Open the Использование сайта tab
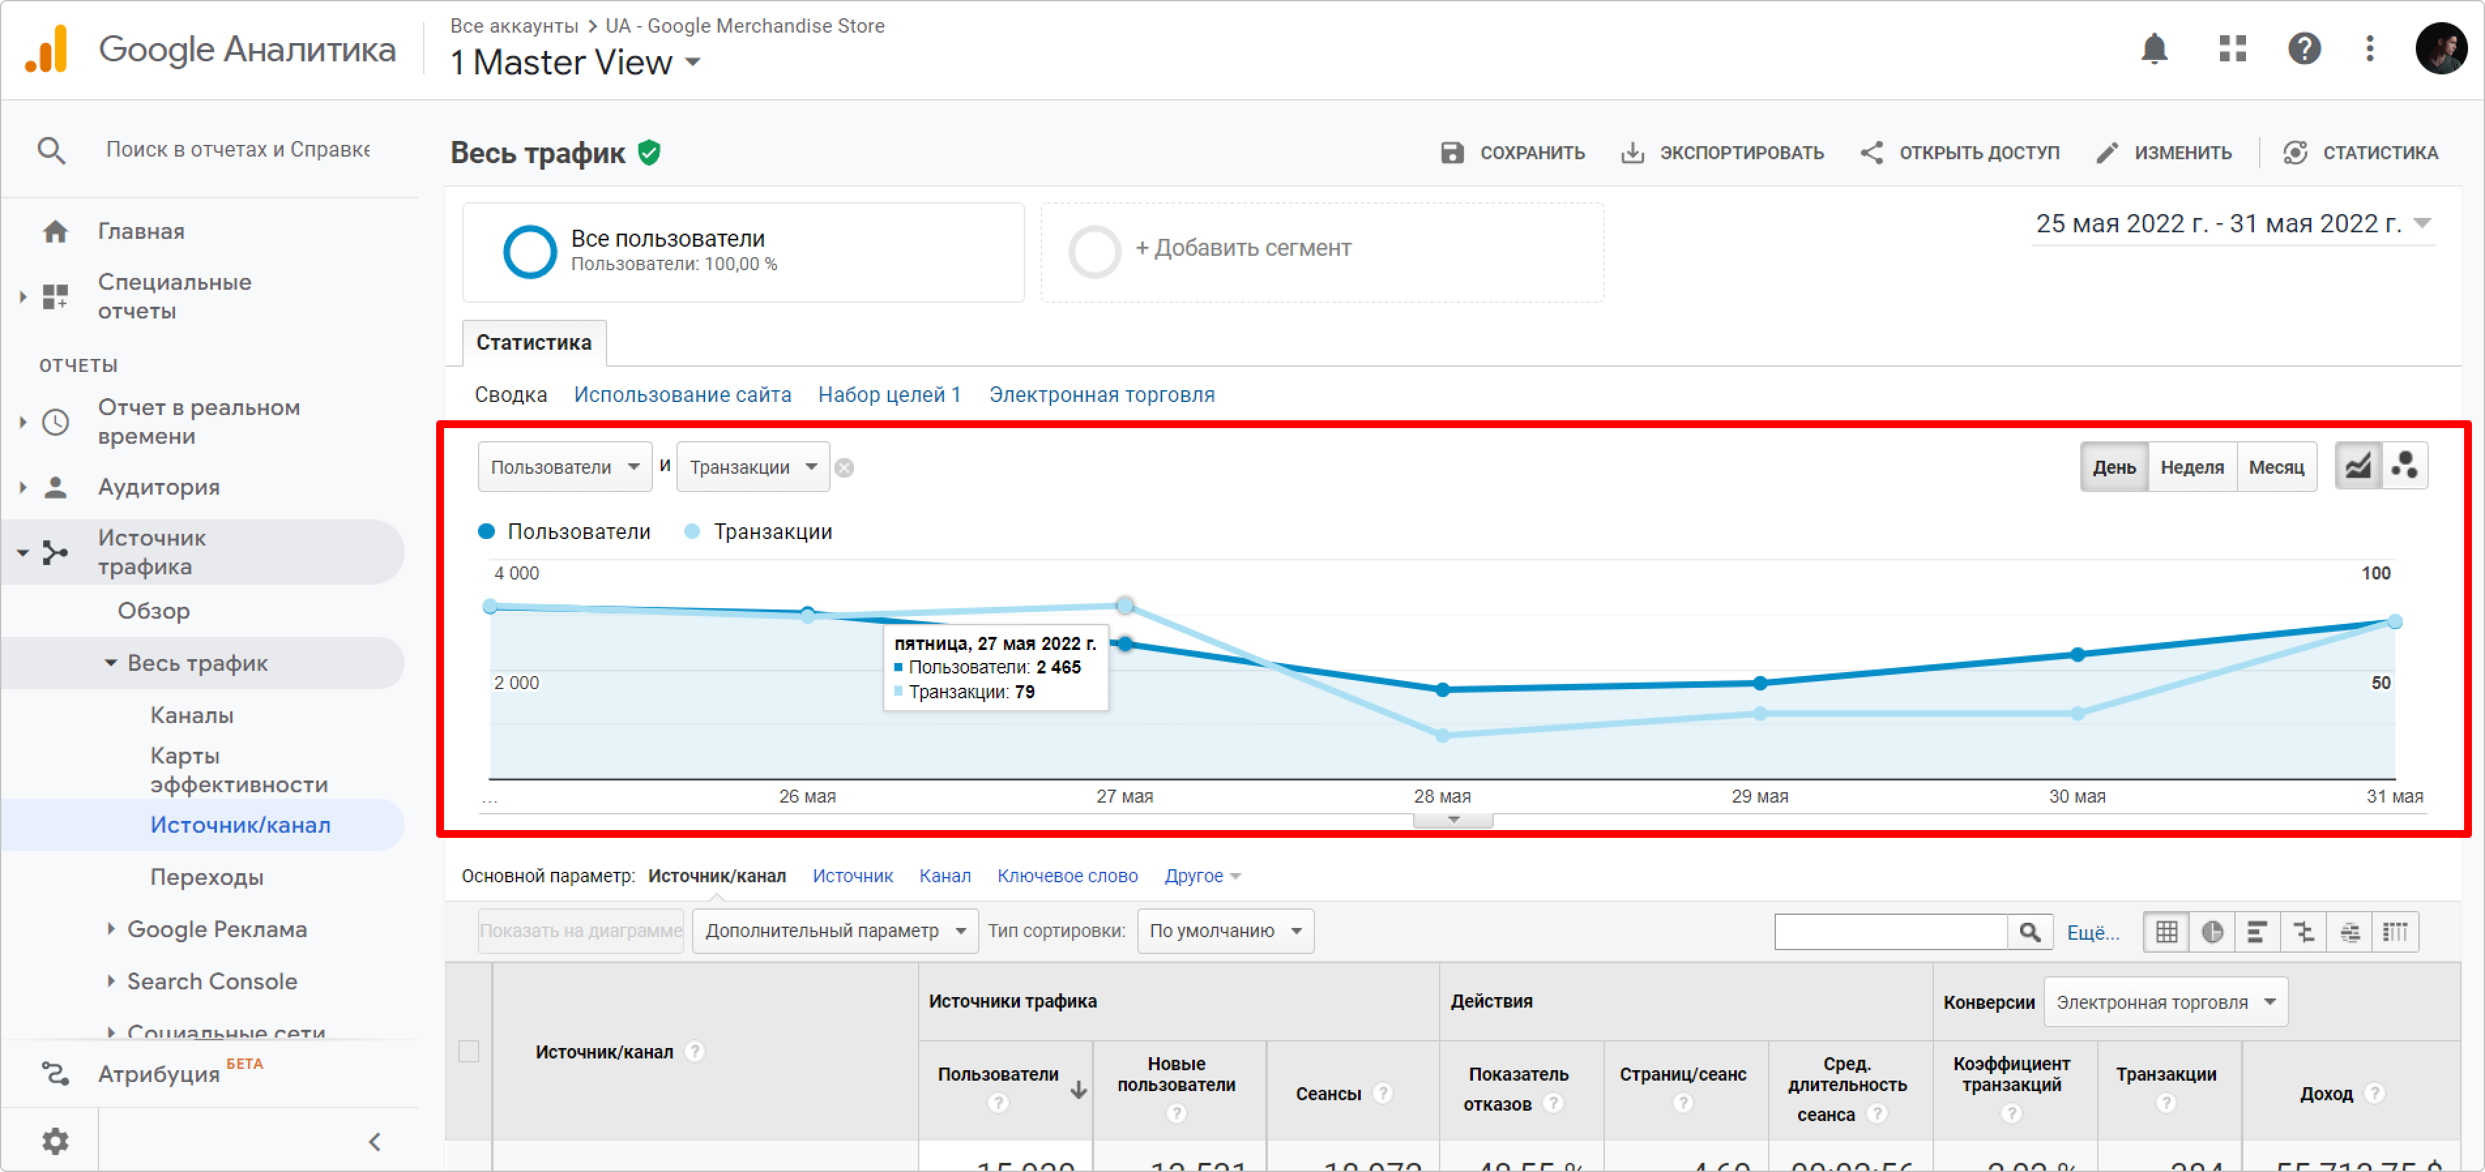The height and width of the screenshot is (1172, 2485). tap(682, 395)
